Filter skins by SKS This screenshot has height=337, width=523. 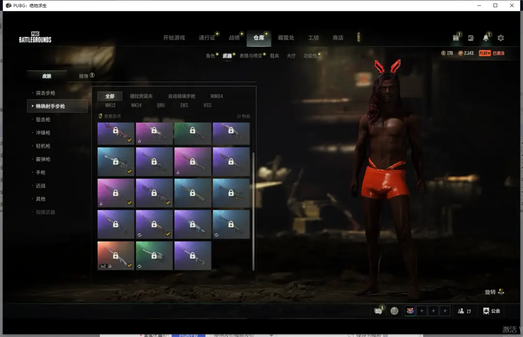(184, 105)
